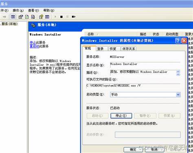Switch to the 依存关系 tab
Screen dimensions: 193x153
tap(129, 49)
